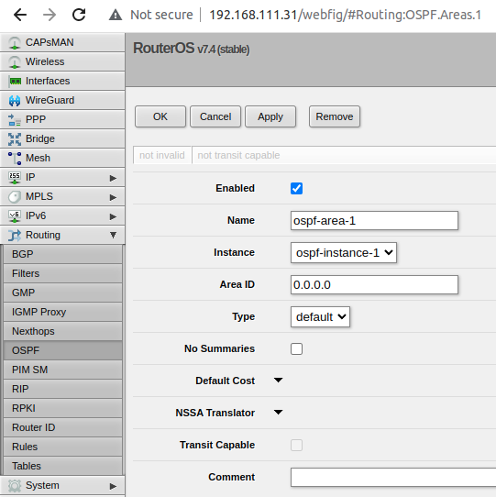Viewport: 496px width, 497px height.
Task: Open RIP under Routing
Action: [x=62, y=389]
